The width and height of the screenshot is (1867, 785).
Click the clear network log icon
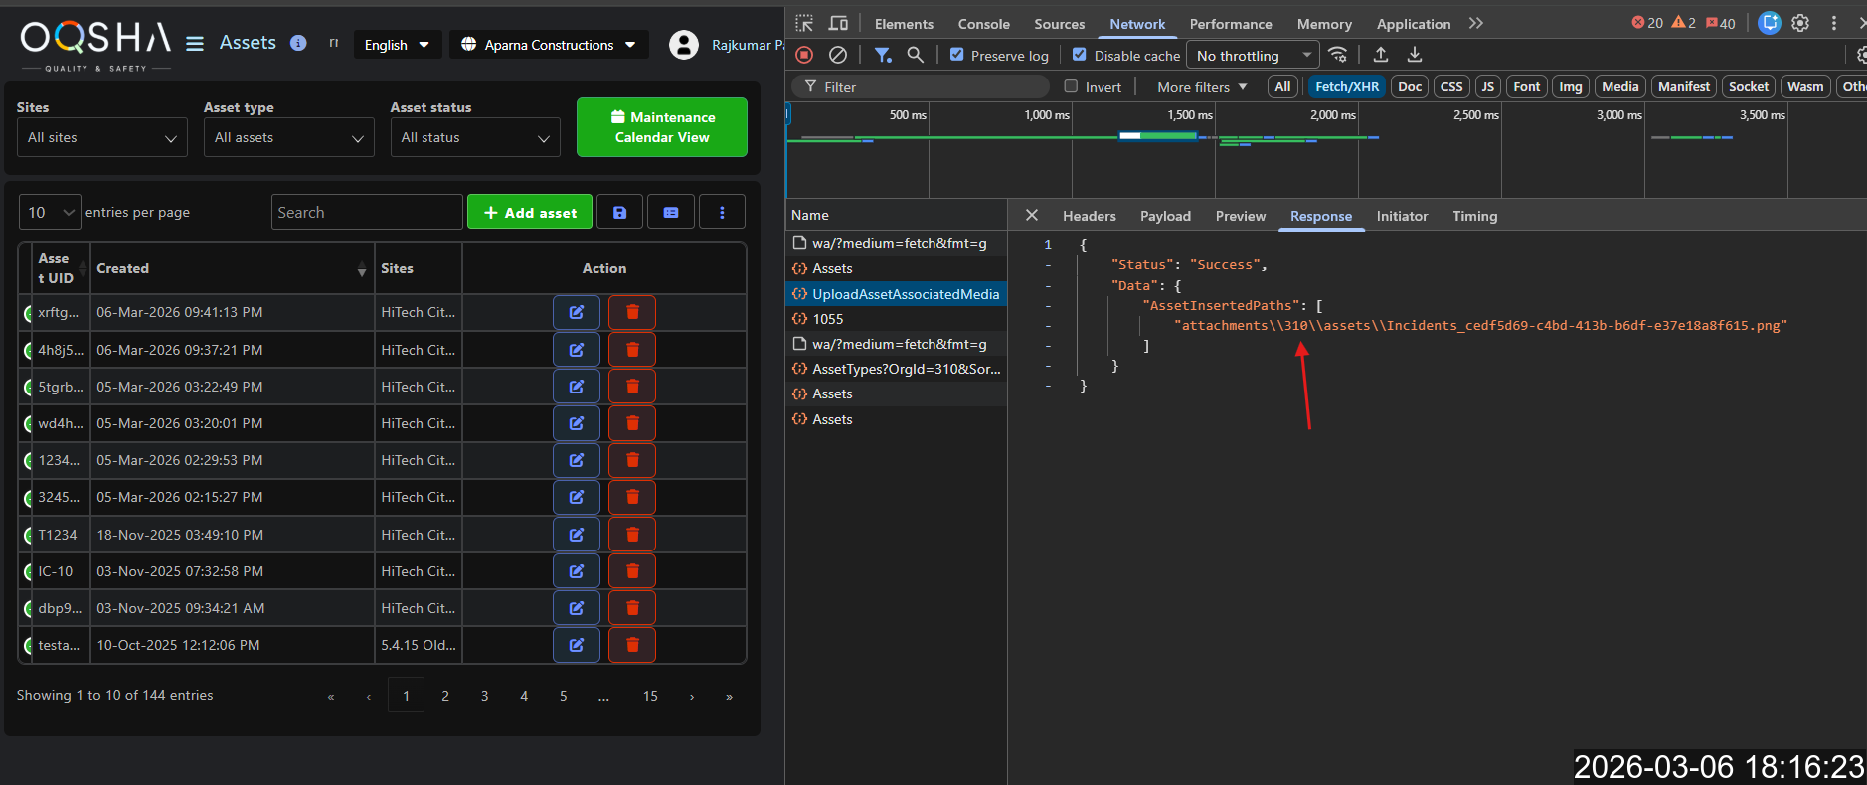[x=838, y=55]
